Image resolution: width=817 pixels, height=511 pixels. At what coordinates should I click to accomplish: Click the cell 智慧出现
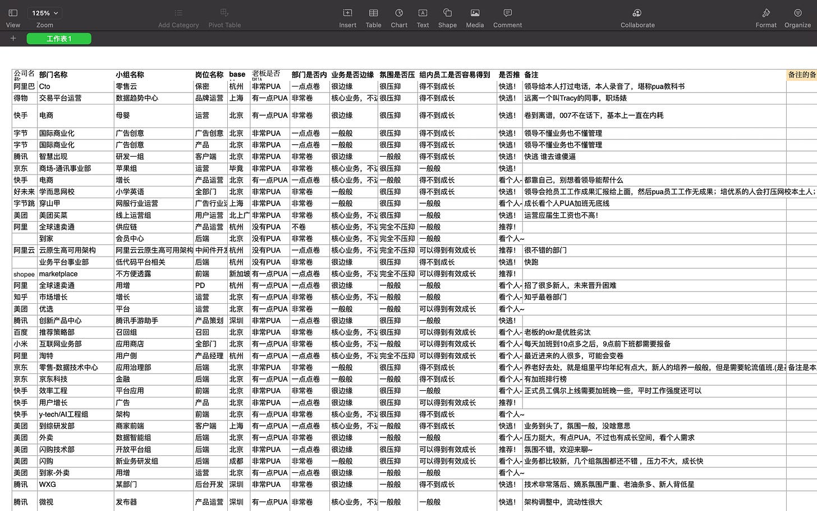[76, 157]
